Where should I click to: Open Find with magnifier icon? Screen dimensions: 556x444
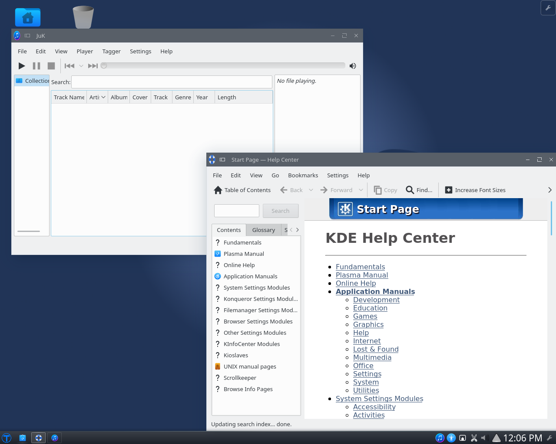point(410,190)
